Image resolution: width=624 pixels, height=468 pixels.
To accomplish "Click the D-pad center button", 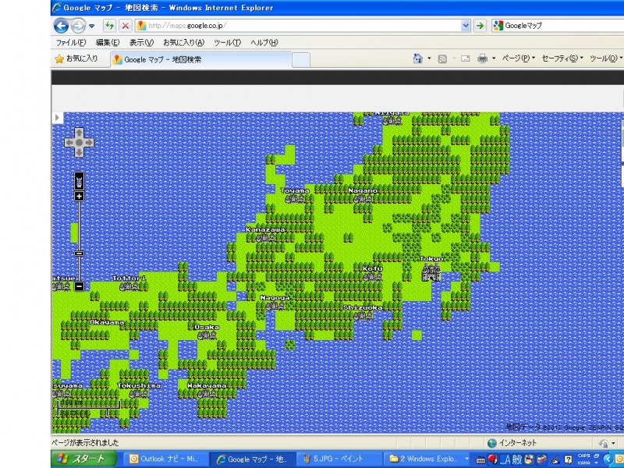I will point(80,143).
